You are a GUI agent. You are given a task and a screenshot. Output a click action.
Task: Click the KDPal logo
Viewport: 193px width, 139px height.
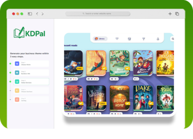point(29,32)
